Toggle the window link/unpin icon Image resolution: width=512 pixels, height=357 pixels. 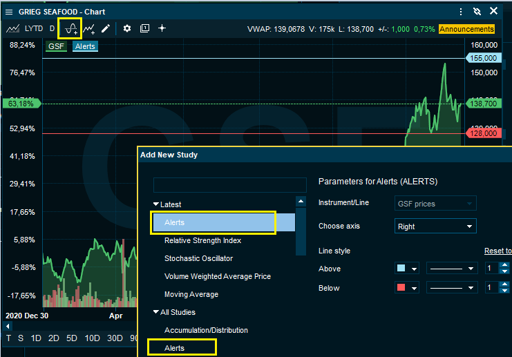(477, 12)
